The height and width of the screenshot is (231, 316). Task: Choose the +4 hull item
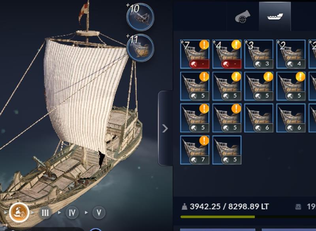tap(227, 54)
